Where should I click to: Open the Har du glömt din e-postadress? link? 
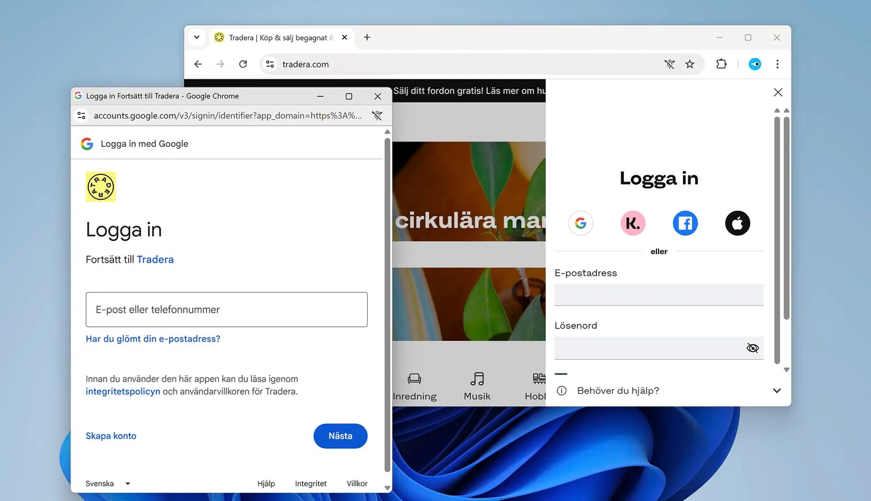[153, 339]
